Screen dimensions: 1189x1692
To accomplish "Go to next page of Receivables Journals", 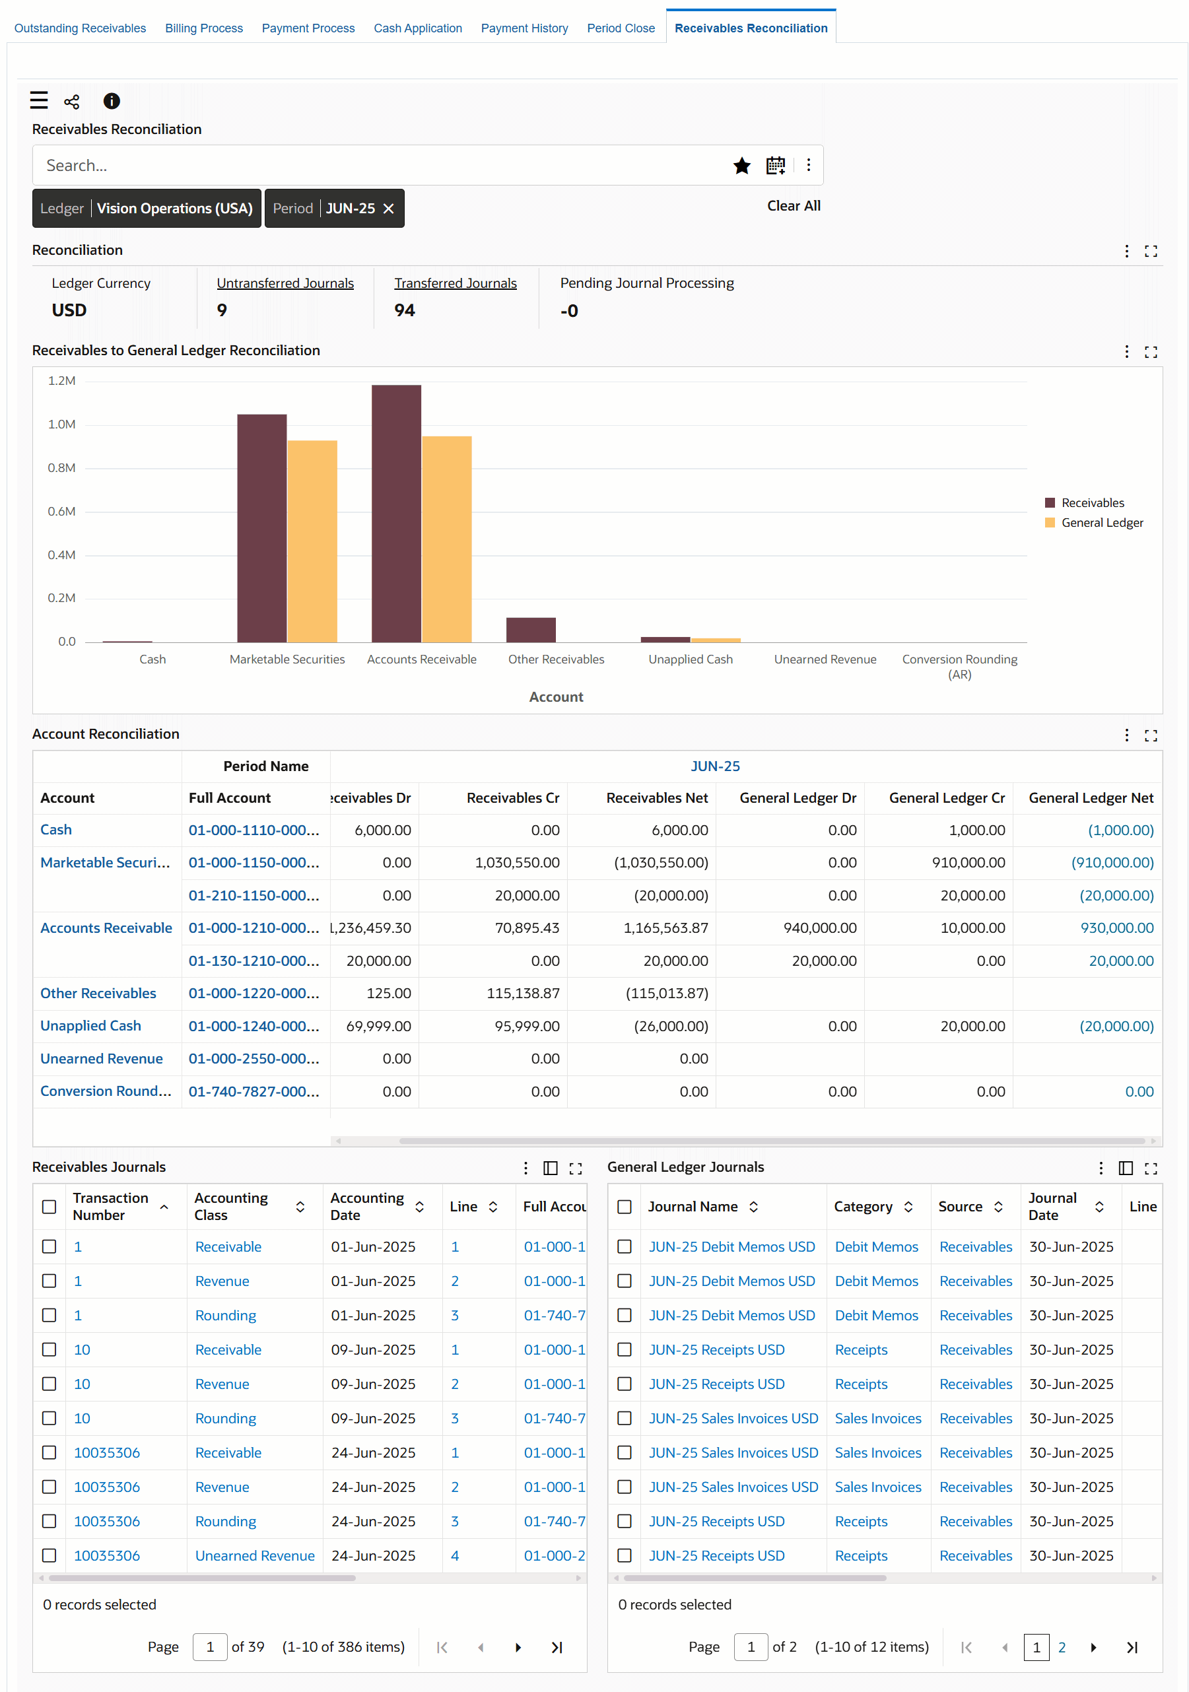I will pyautogui.click(x=518, y=1647).
